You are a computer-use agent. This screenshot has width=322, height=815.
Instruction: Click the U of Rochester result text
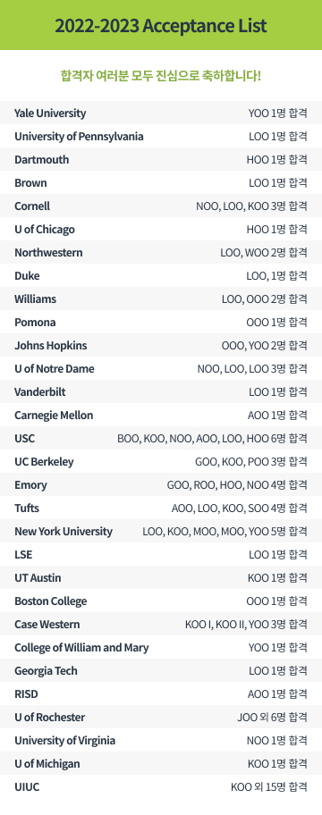tap(273, 718)
